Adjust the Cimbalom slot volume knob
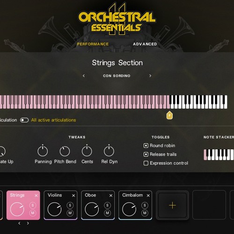 pyautogui.click(x=129, y=209)
